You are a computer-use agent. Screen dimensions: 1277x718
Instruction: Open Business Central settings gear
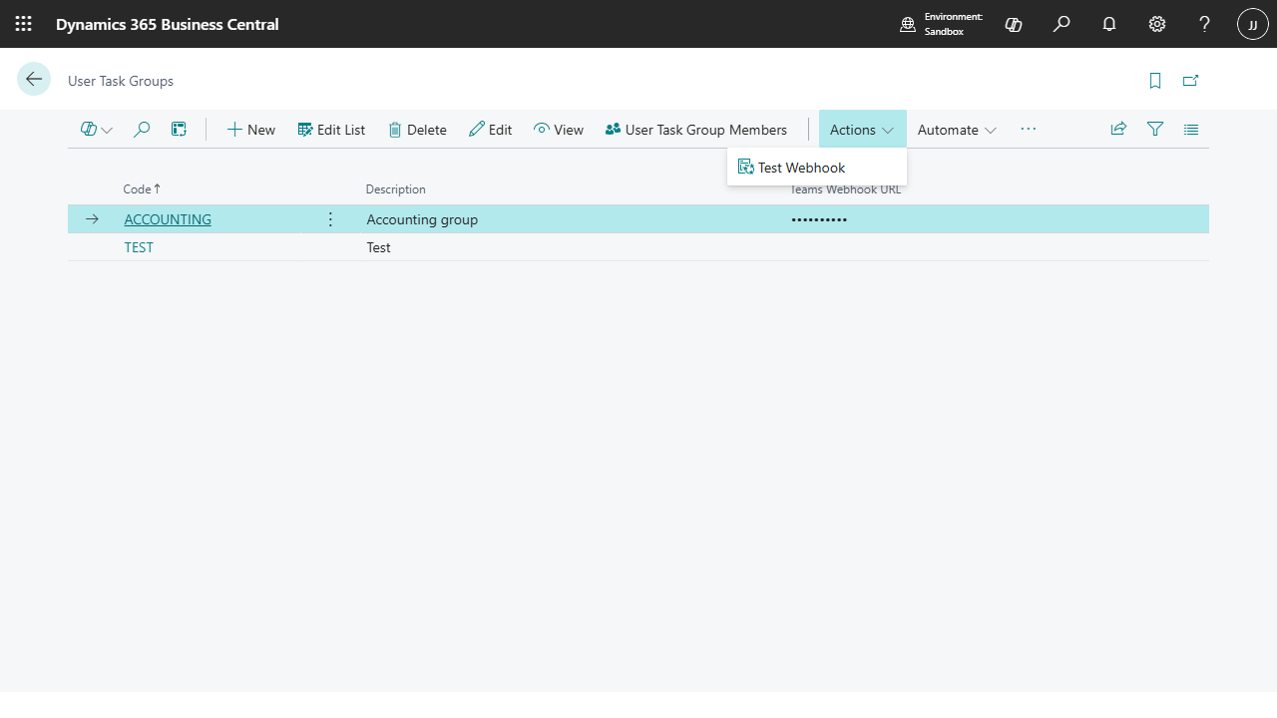click(x=1156, y=24)
